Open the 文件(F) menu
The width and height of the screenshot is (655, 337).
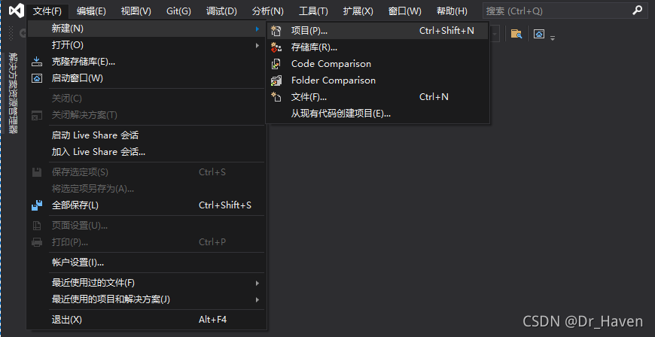coord(47,11)
